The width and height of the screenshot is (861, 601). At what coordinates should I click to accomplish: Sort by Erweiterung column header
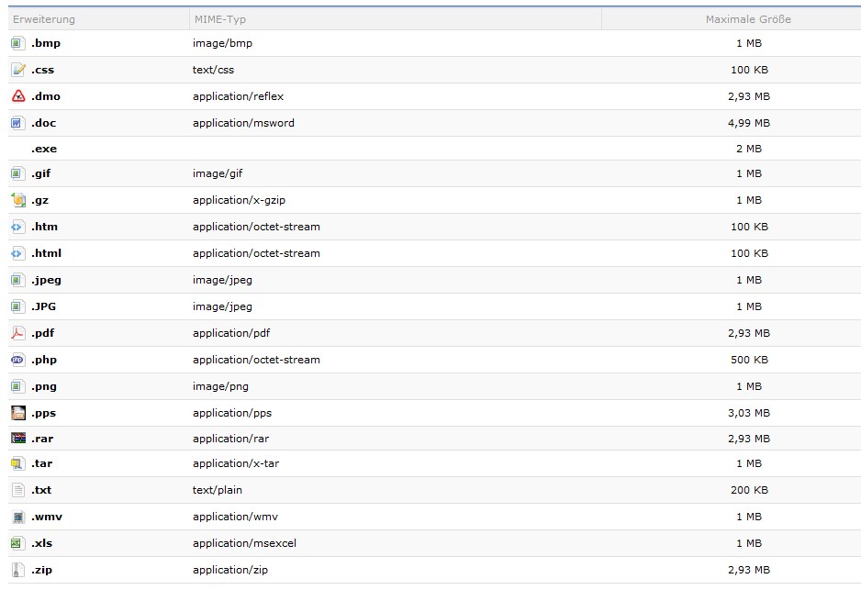[x=44, y=19]
